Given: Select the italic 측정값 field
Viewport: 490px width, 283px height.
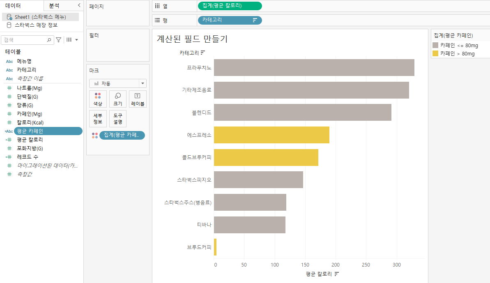Looking at the screenshot, I should pyautogui.click(x=24, y=174).
